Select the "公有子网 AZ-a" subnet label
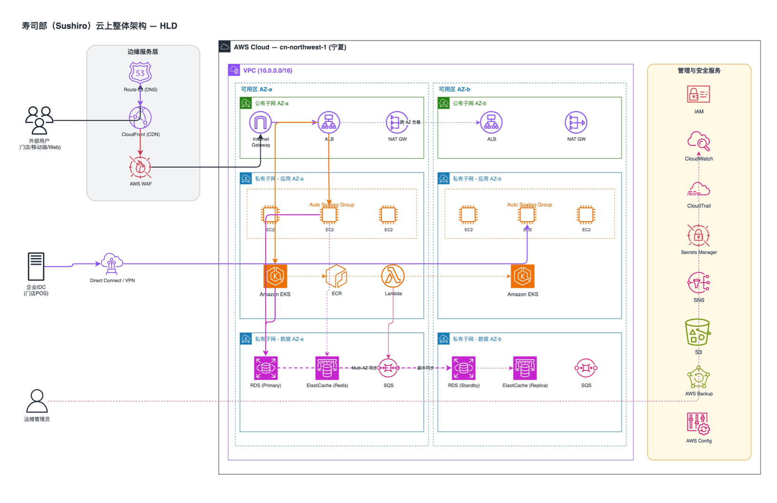 click(x=271, y=103)
